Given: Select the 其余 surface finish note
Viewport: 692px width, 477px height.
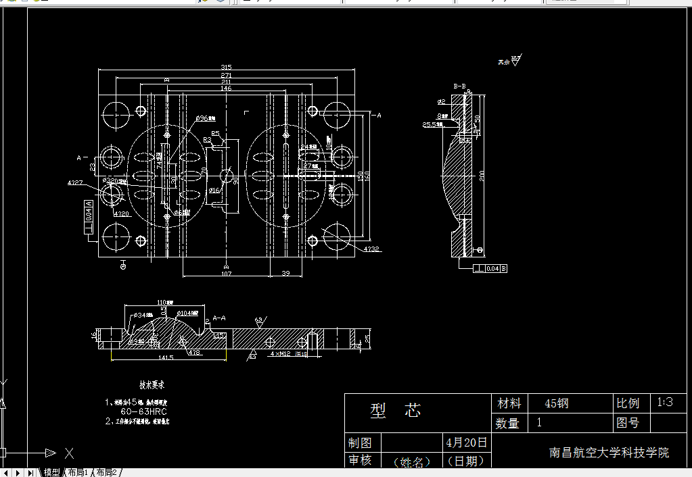Looking at the screenshot, I should (x=504, y=62).
